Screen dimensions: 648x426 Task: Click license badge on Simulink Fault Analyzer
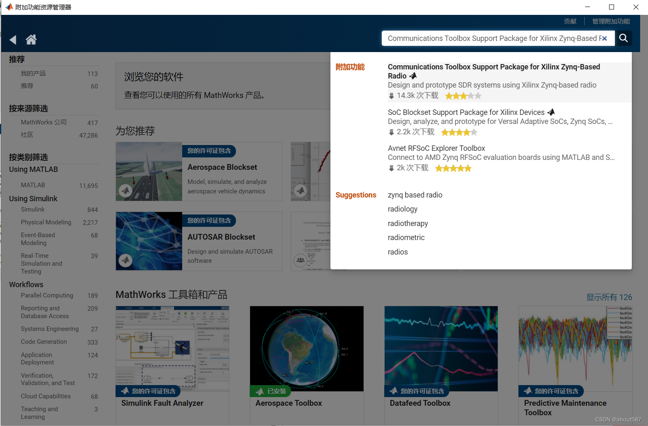tap(148, 391)
